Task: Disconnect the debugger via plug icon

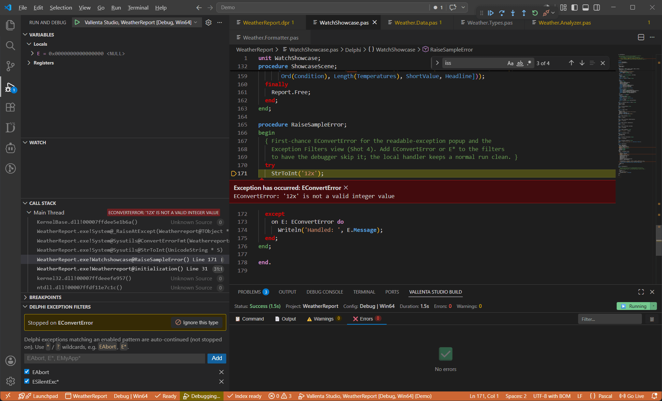Action: [546, 13]
